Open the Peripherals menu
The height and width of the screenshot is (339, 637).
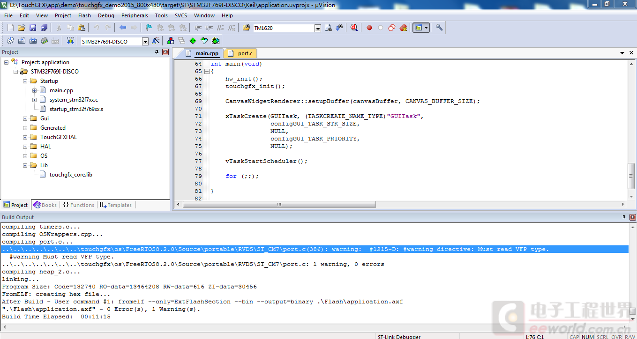pyautogui.click(x=135, y=15)
